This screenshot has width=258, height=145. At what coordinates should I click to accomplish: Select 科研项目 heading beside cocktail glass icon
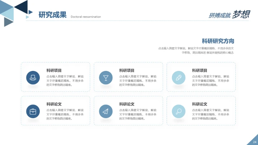coord(127,71)
